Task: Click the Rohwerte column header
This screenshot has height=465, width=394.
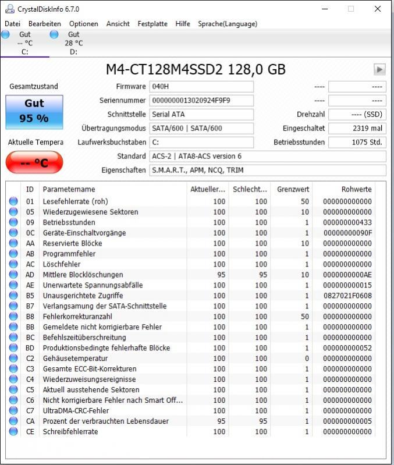Action: 343,189
